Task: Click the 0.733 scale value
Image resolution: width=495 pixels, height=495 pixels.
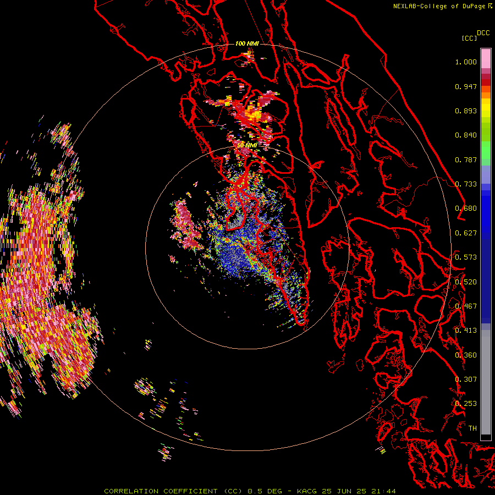Action: 466,184
